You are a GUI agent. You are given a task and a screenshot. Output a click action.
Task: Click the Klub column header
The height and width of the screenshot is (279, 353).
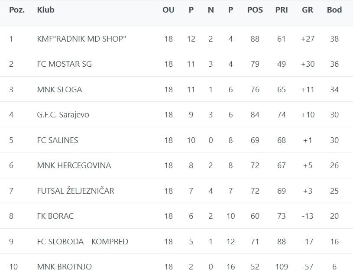[x=46, y=10]
